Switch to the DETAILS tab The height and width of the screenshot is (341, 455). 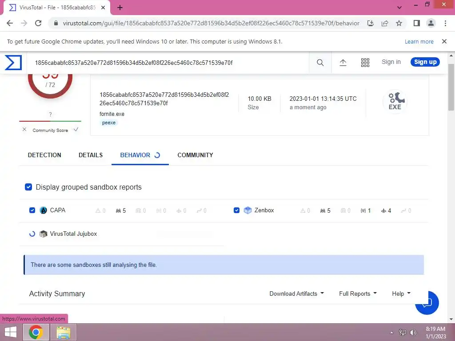91,155
